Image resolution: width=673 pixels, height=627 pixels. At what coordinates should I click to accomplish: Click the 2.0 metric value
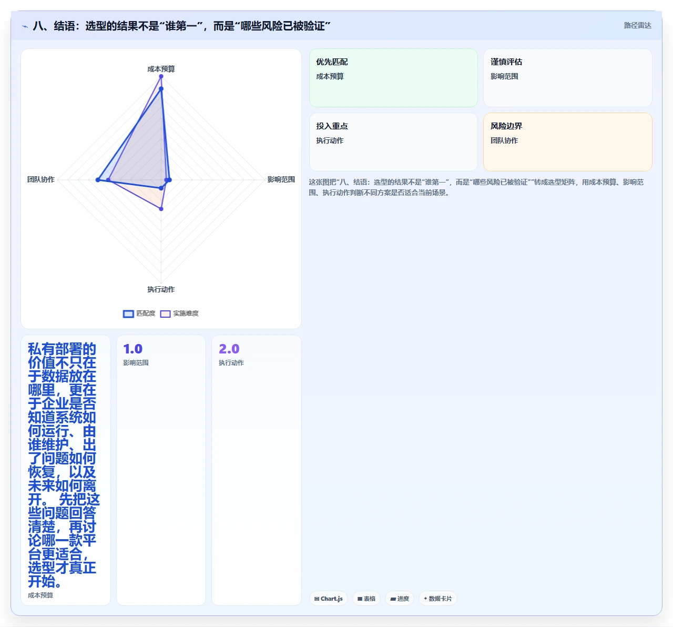click(x=229, y=349)
